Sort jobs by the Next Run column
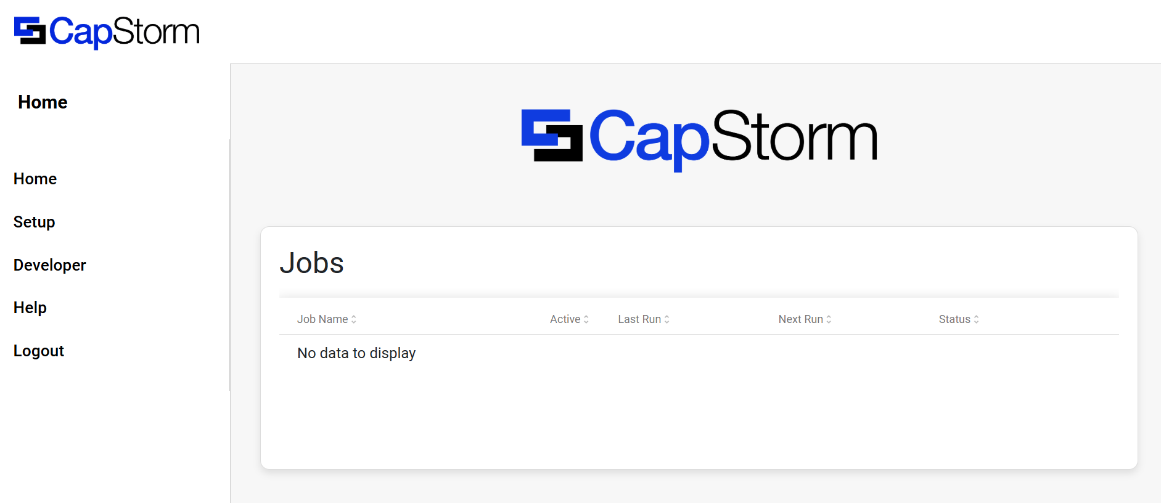The height and width of the screenshot is (503, 1161). (x=800, y=319)
